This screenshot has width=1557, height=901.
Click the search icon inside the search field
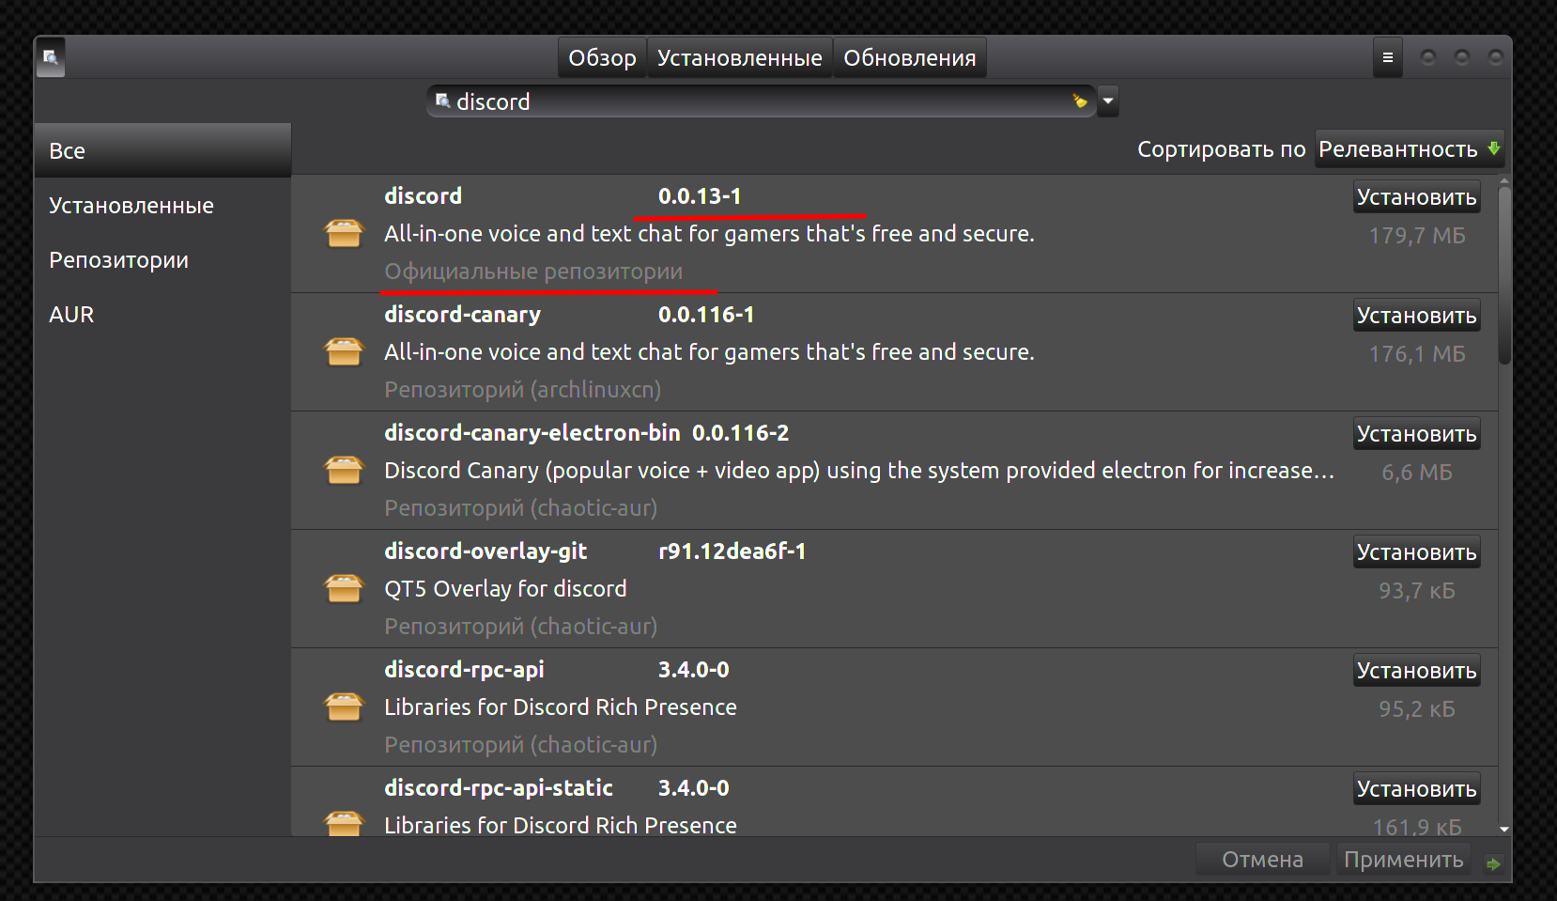pyautogui.click(x=443, y=101)
